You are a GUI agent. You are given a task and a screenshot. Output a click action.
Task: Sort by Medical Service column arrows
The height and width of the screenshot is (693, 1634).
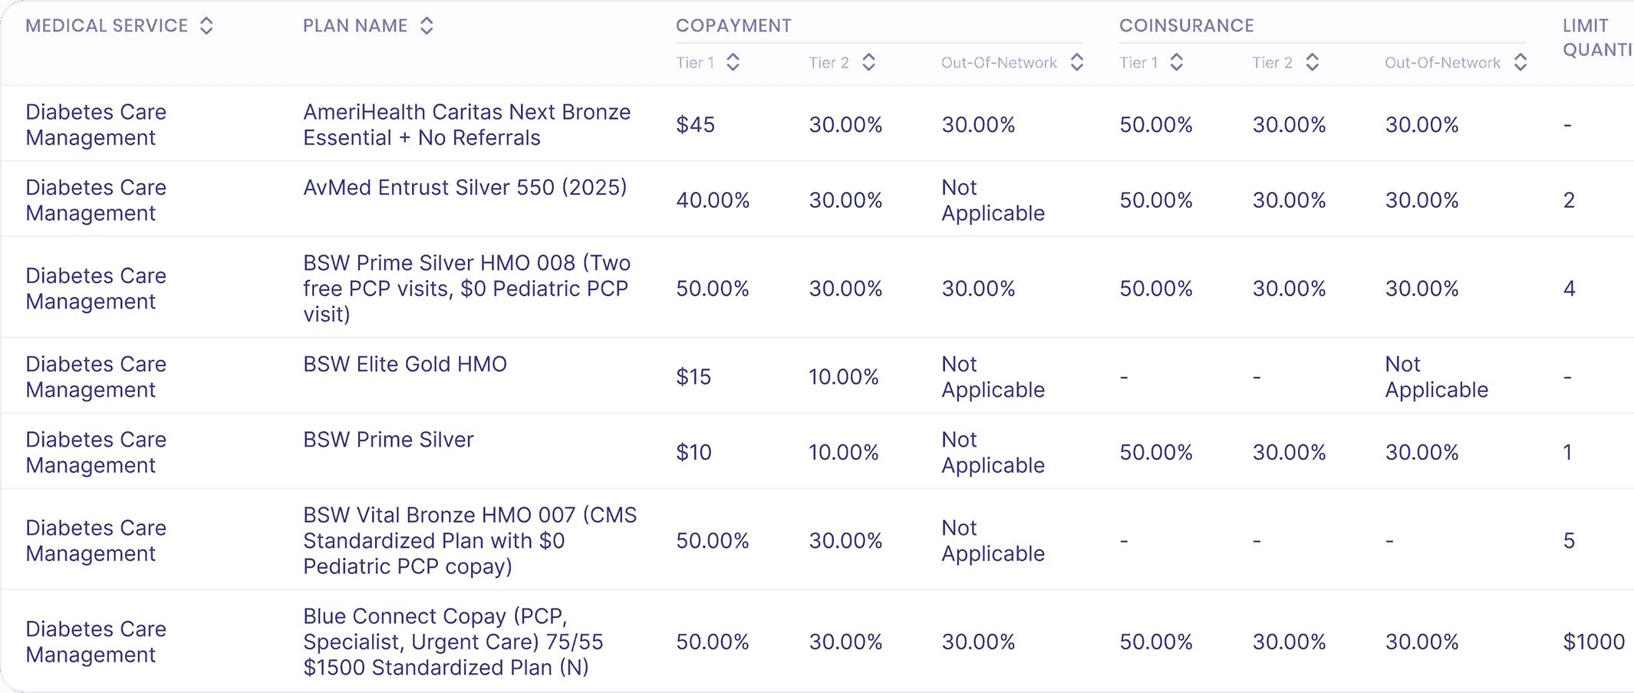[206, 26]
